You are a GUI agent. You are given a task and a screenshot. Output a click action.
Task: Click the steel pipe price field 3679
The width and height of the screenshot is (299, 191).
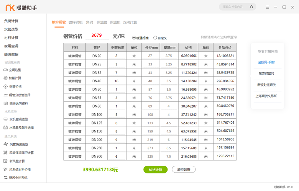(97, 36)
